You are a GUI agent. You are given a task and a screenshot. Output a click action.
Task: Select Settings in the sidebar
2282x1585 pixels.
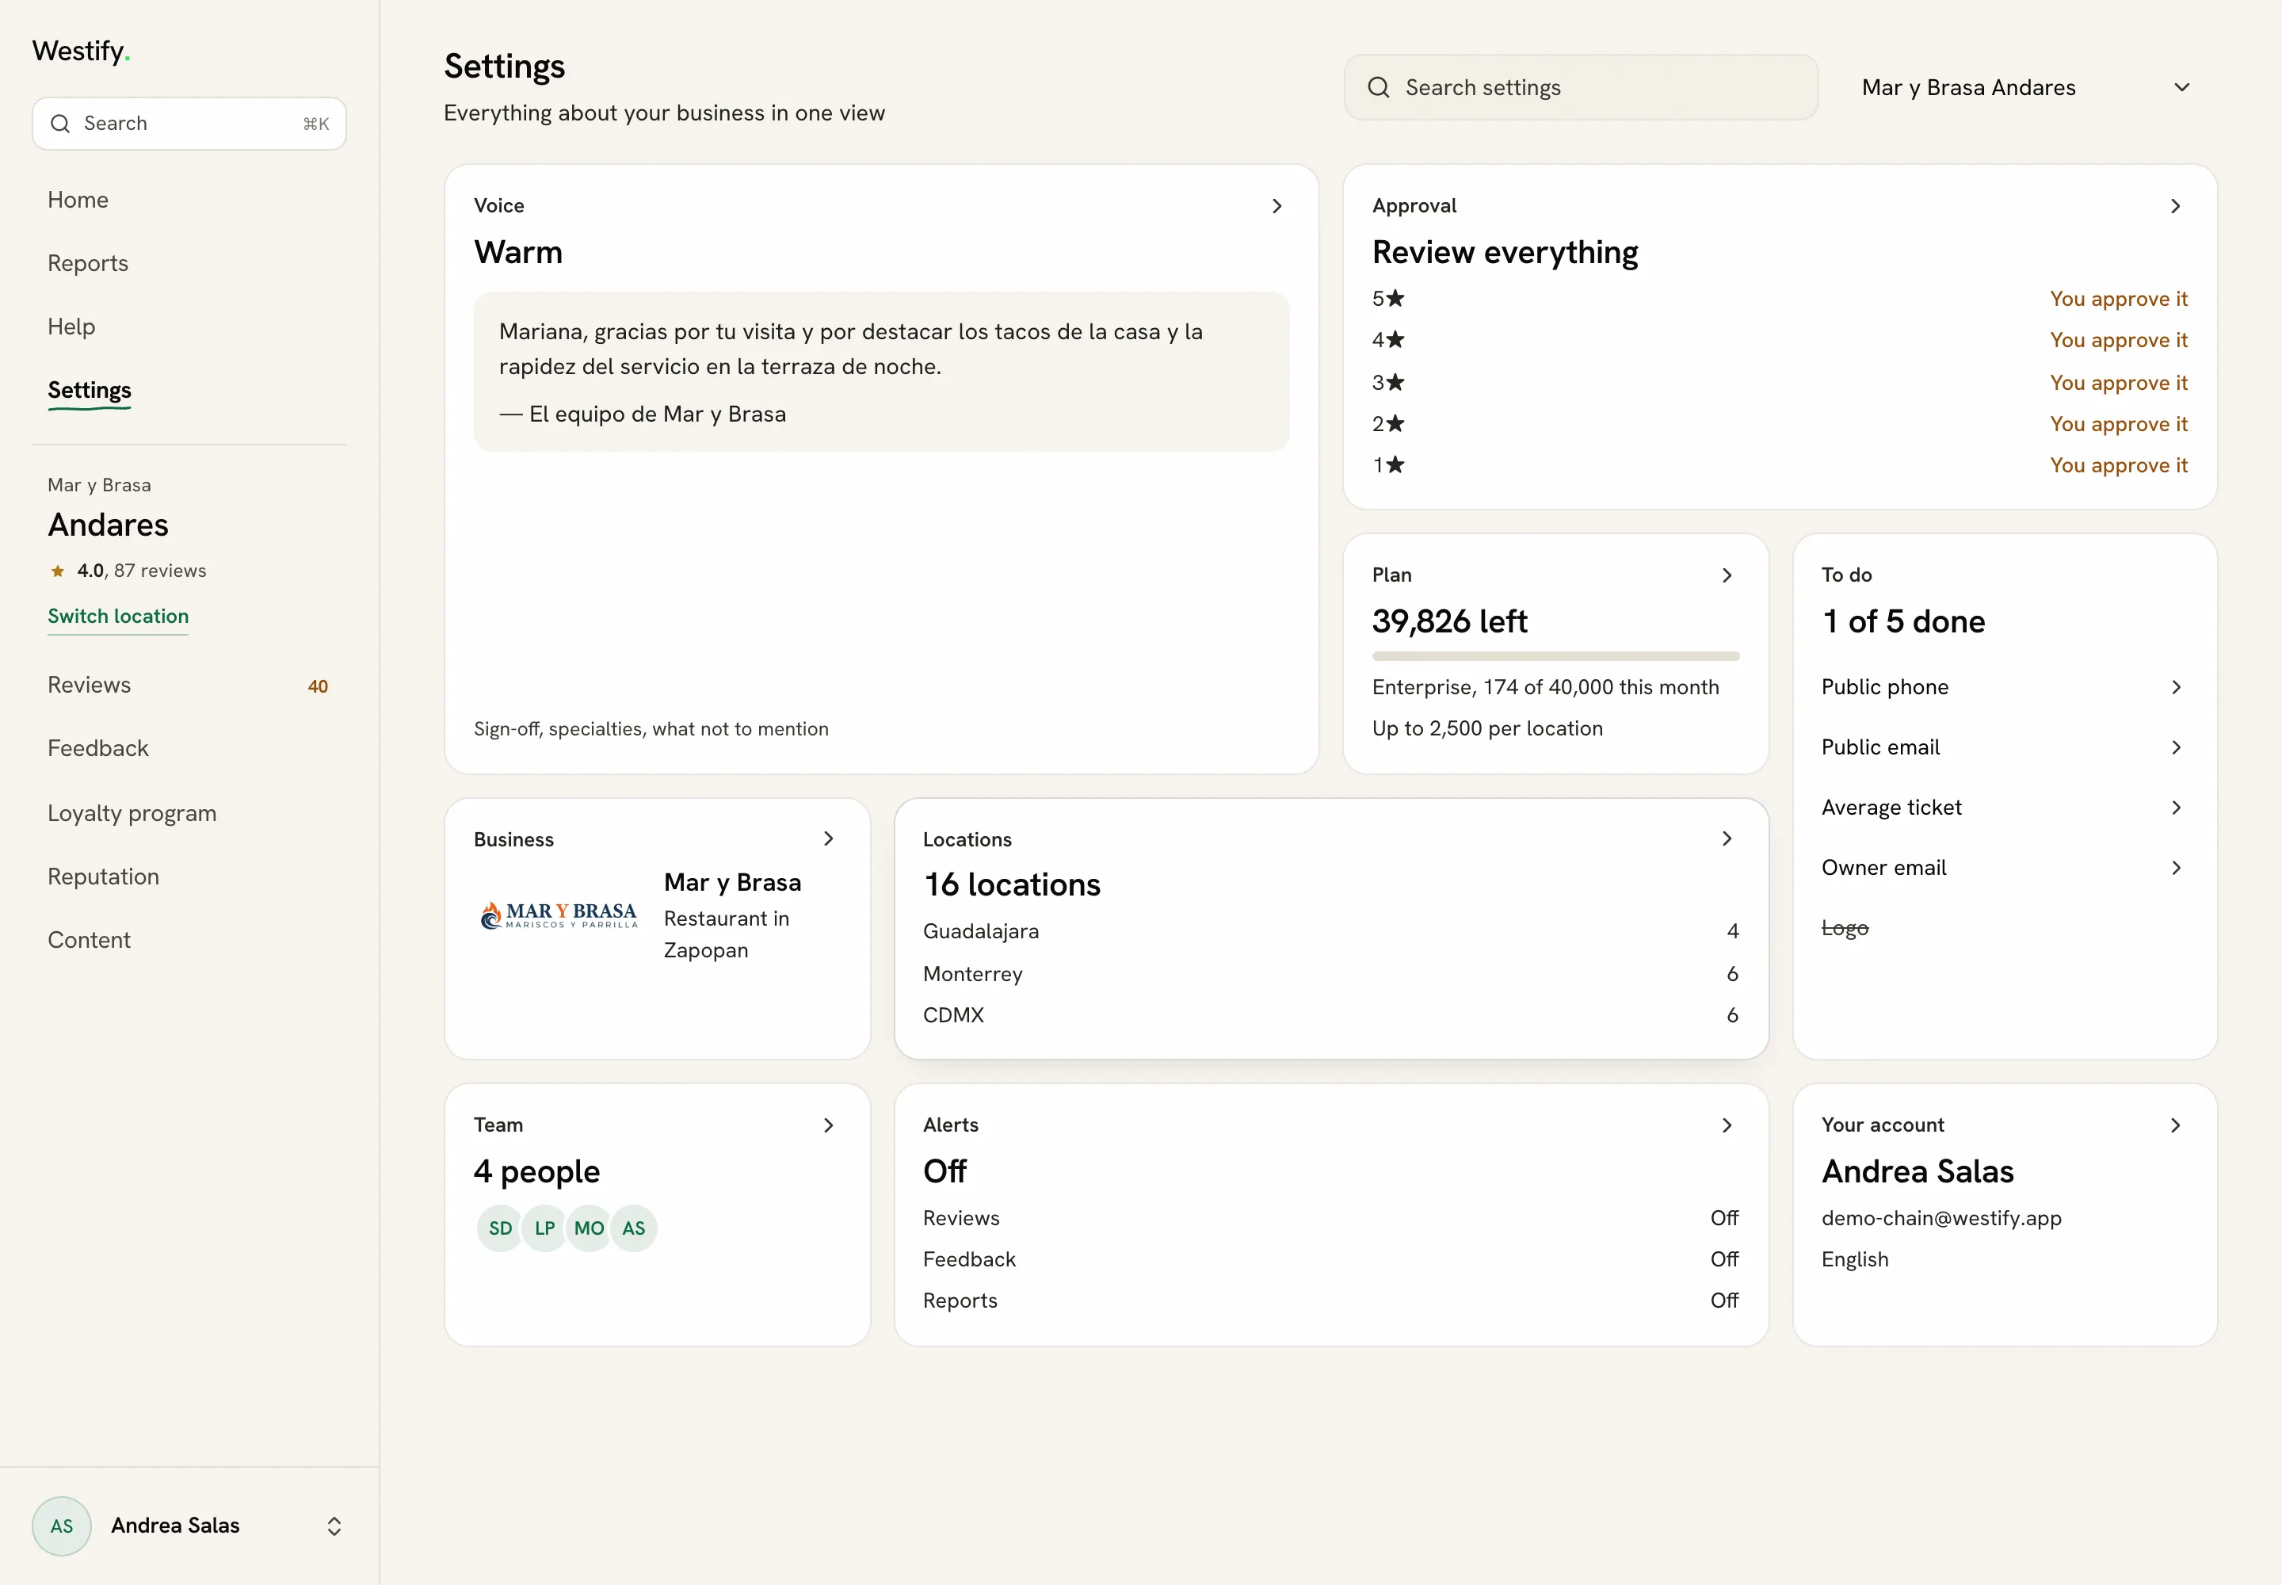(x=90, y=390)
